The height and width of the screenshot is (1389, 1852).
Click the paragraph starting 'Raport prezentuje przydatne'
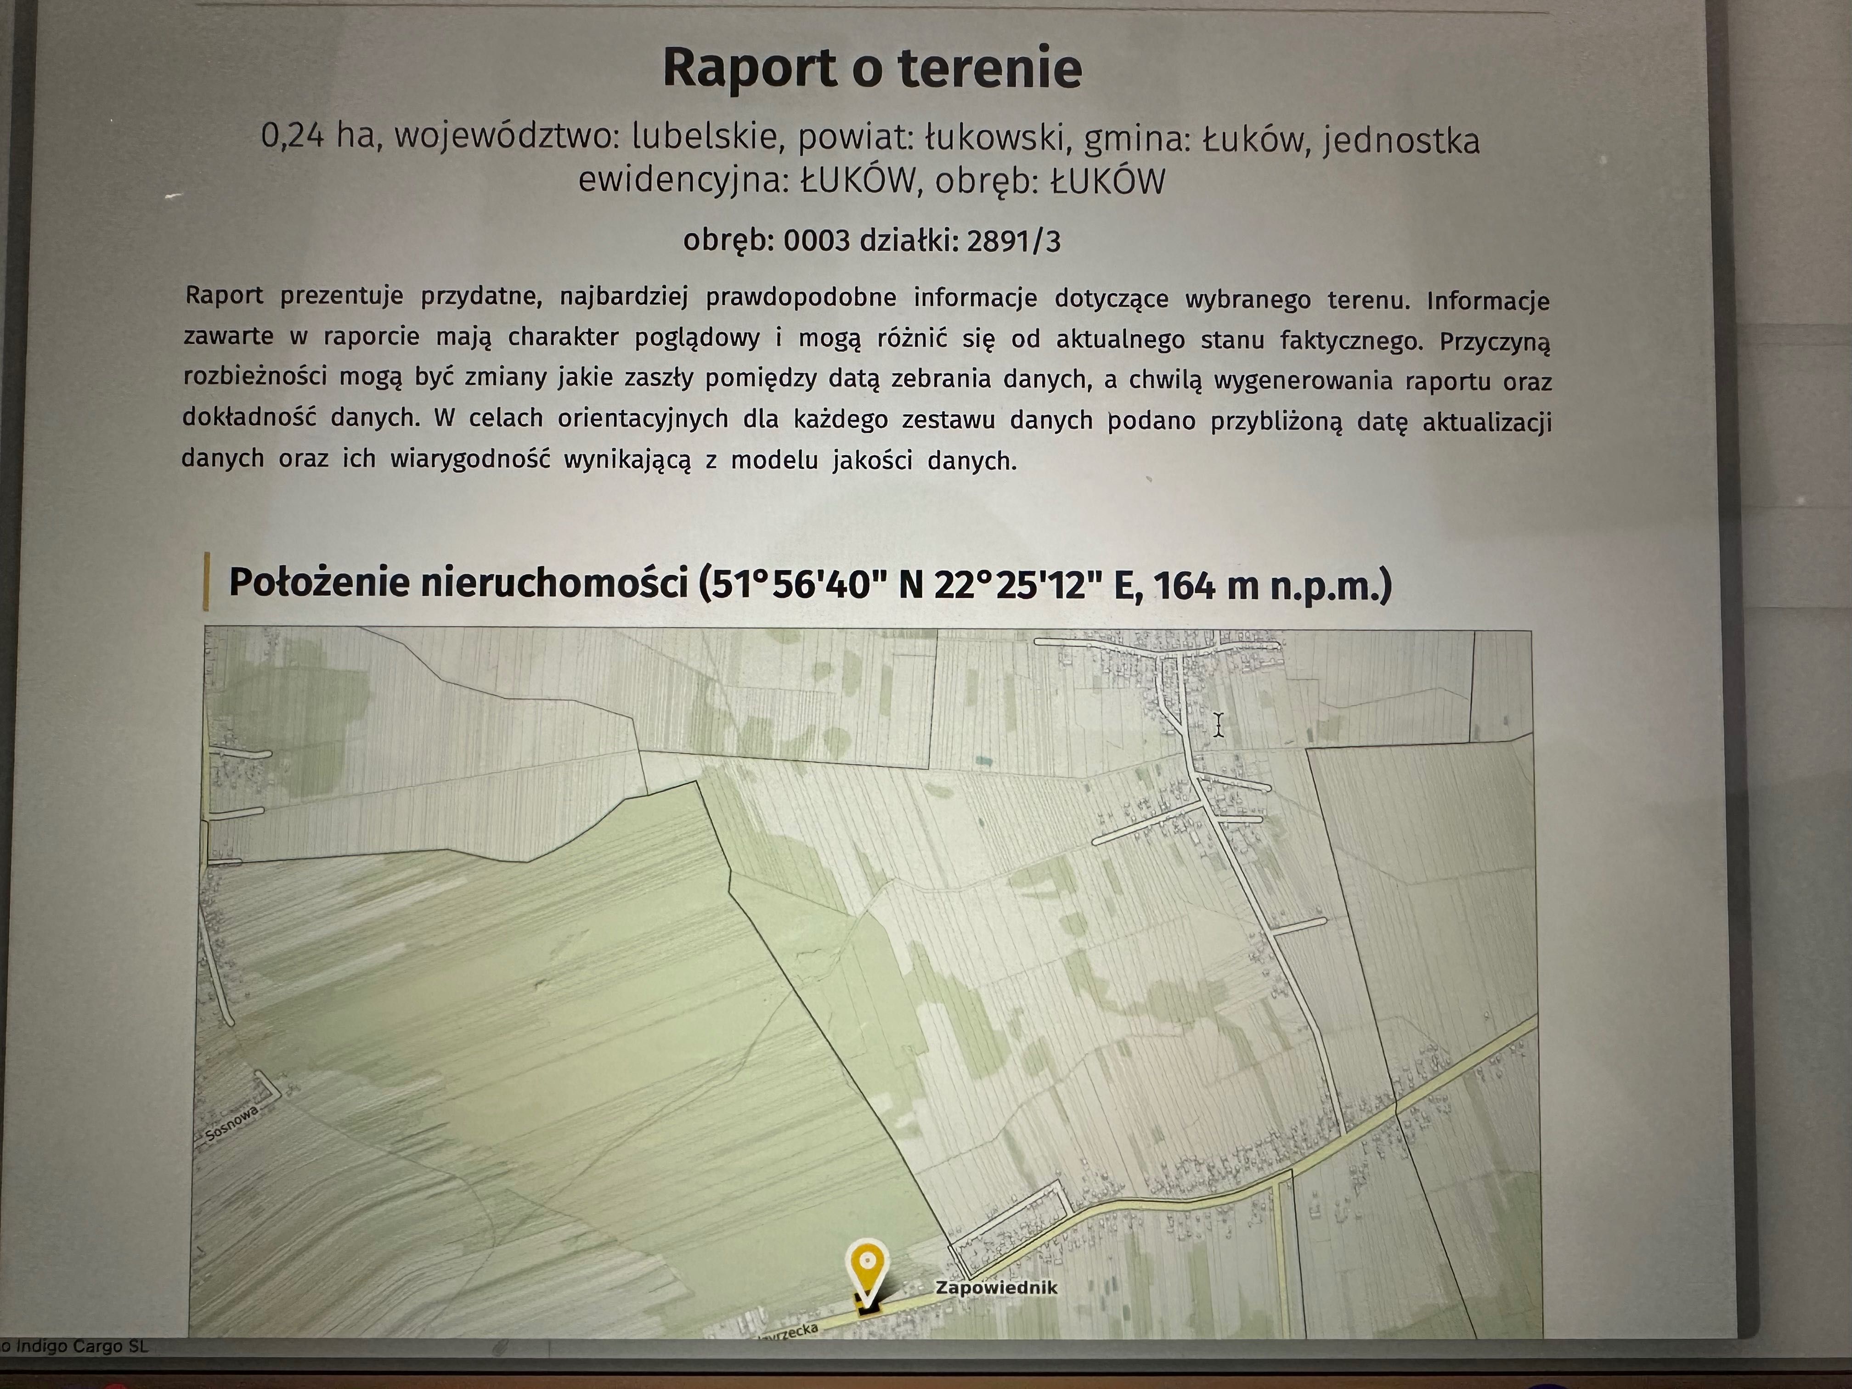coord(867,378)
